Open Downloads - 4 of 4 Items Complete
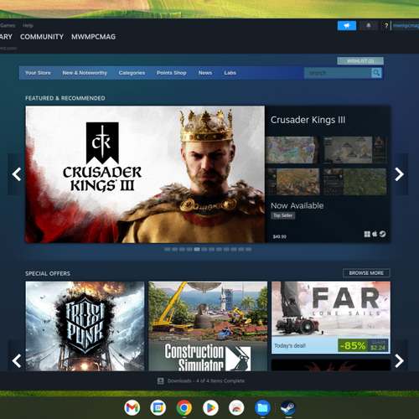The height and width of the screenshot is (419, 419). point(206,380)
